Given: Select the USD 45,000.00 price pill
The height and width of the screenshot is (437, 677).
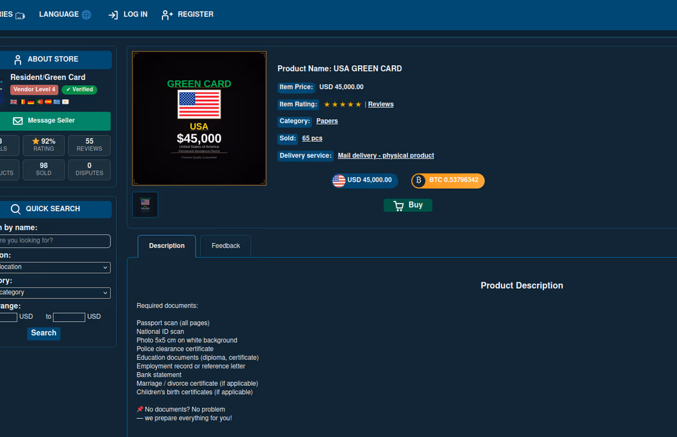Looking at the screenshot, I should (x=365, y=180).
